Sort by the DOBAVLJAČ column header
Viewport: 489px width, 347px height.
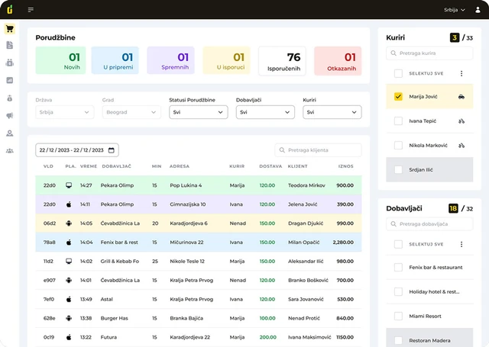(x=117, y=166)
